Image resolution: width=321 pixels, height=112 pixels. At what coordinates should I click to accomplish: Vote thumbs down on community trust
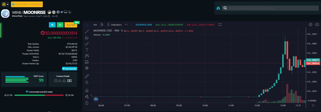[66, 95]
